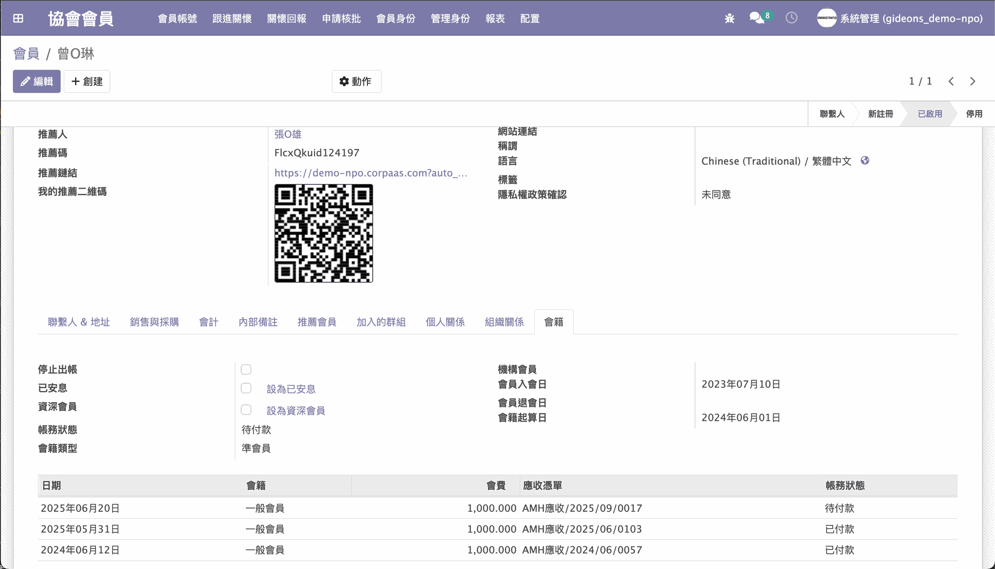
Task: Click the referral QR code image
Action: coord(323,233)
